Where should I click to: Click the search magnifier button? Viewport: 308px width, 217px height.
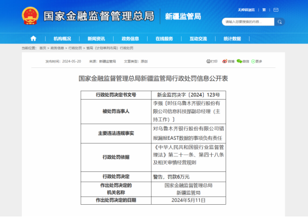pos(280,22)
